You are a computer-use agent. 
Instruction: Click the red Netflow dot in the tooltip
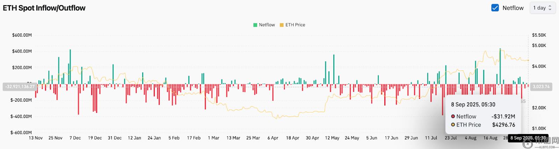click(453, 117)
